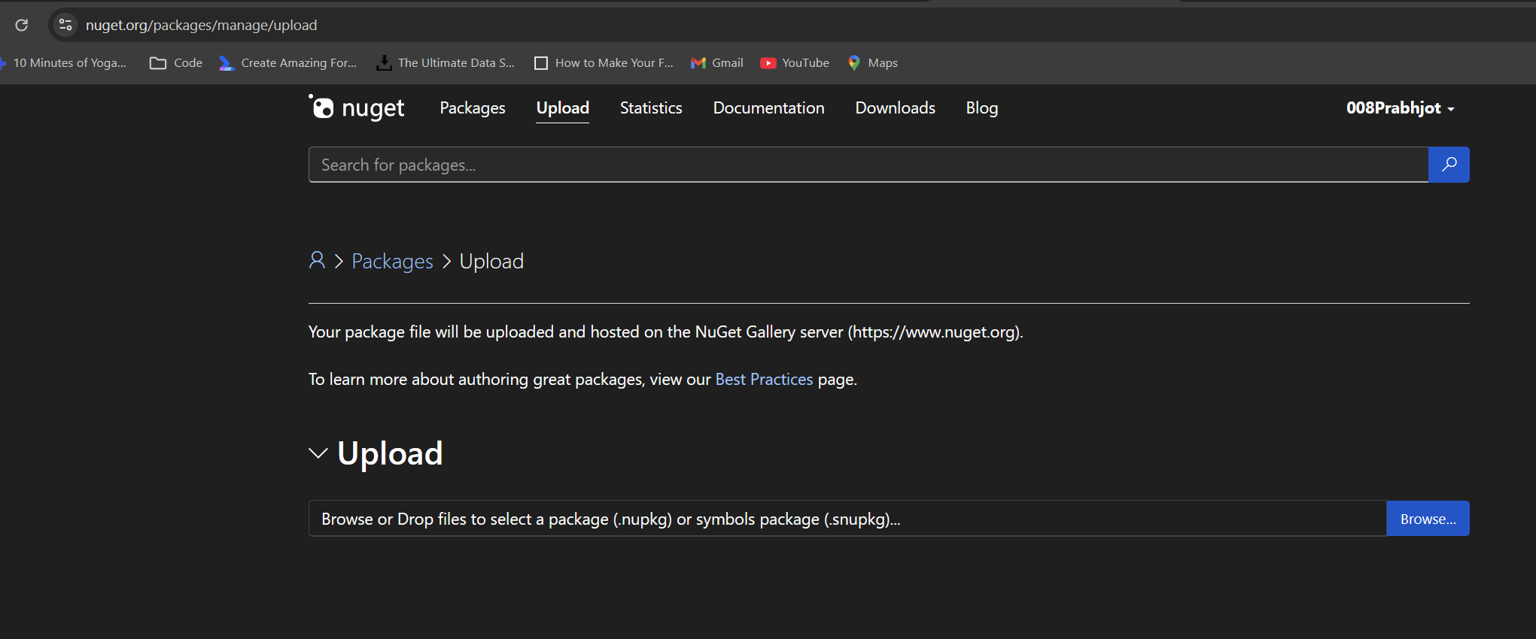Open the Maps bookmark
Image resolution: width=1536 pixels, height=639 pixels.
tap(872, 63)
